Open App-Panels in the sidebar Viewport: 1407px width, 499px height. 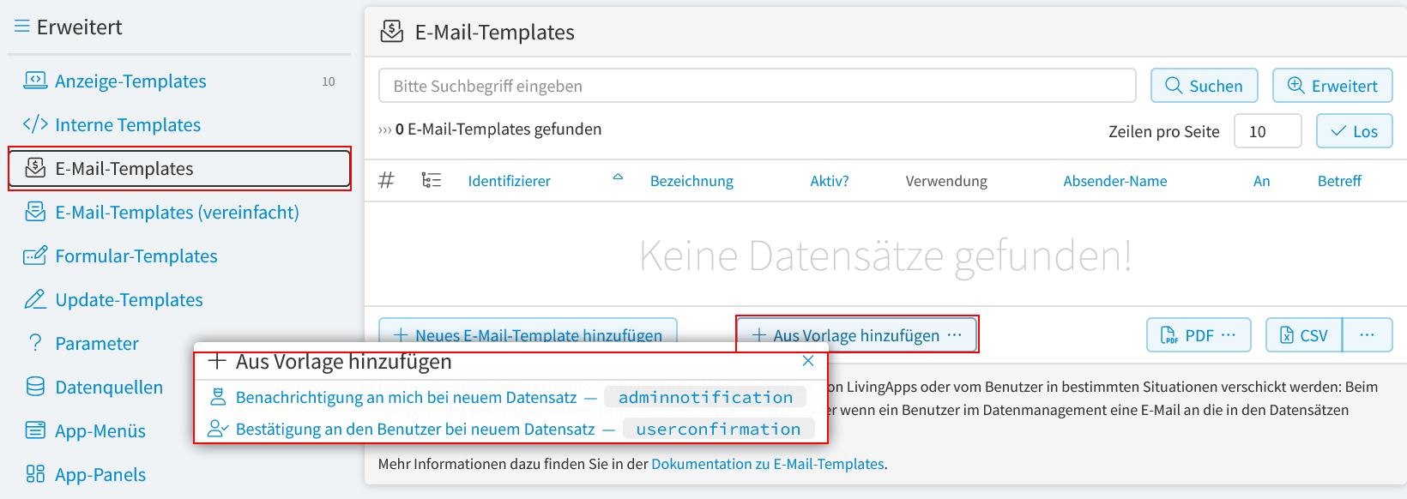pyautogui.click(x=100, y=475)
